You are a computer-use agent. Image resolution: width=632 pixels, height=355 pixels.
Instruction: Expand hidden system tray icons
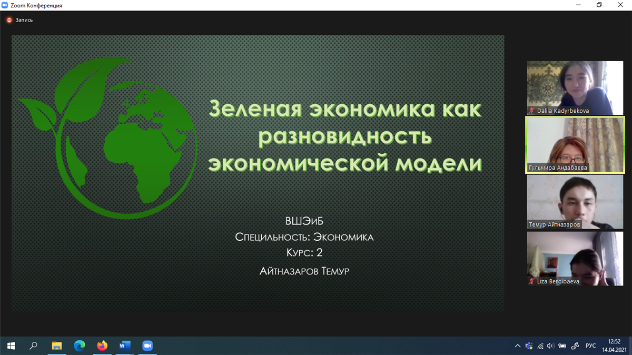point(517,346)
